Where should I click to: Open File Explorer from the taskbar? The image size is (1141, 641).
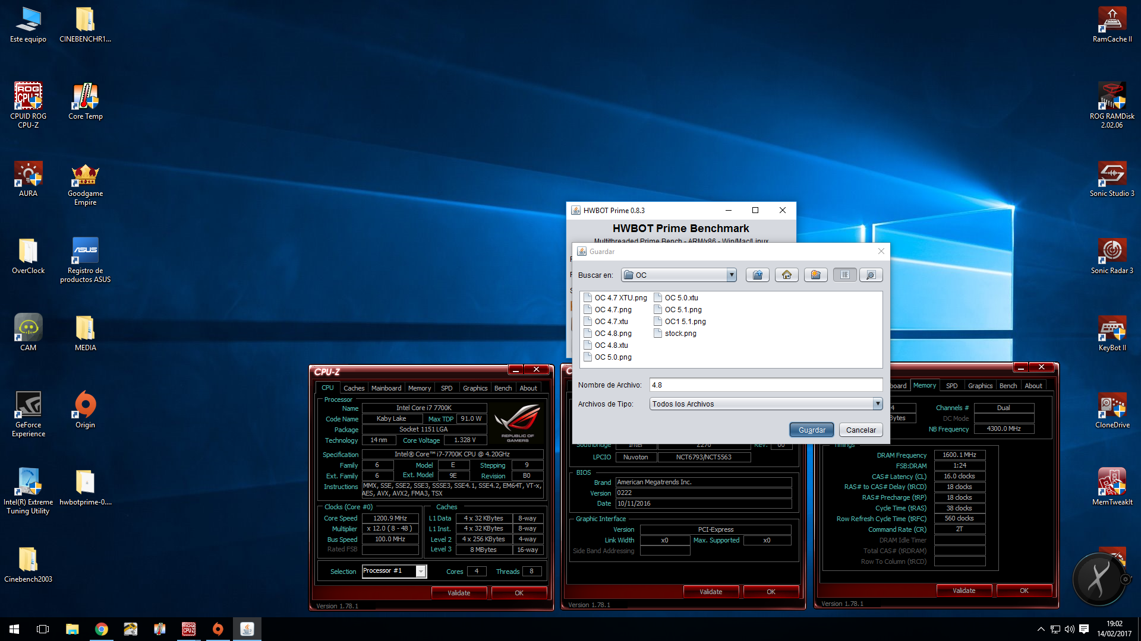pos(72,629)
